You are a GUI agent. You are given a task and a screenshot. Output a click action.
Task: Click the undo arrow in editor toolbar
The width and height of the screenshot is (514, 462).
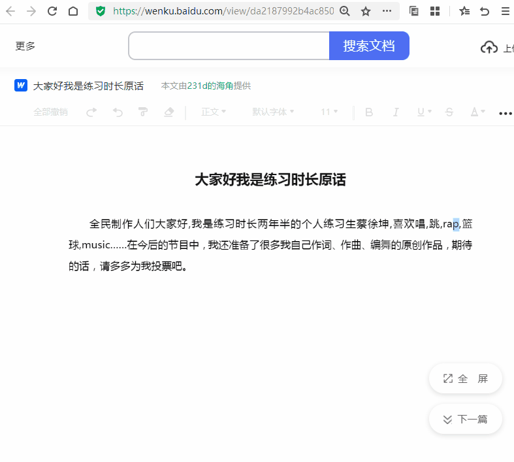[x=118, y=112]
